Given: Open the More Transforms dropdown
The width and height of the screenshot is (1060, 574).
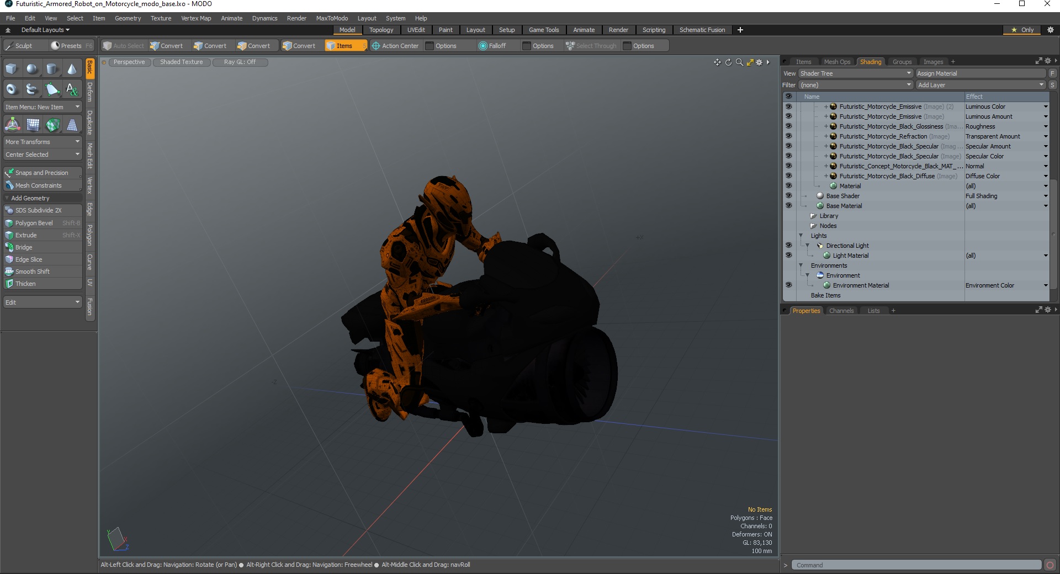Looking at the screenshot, I should [43, 142].
